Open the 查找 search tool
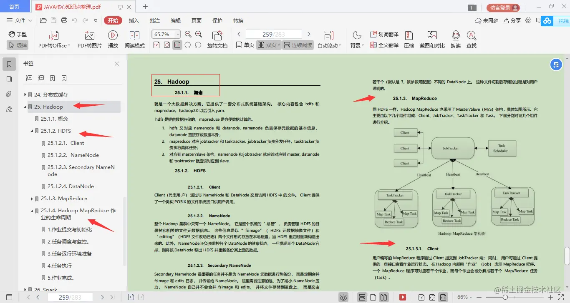Viewport: 570px width, 303px height. tap(472, 40)
